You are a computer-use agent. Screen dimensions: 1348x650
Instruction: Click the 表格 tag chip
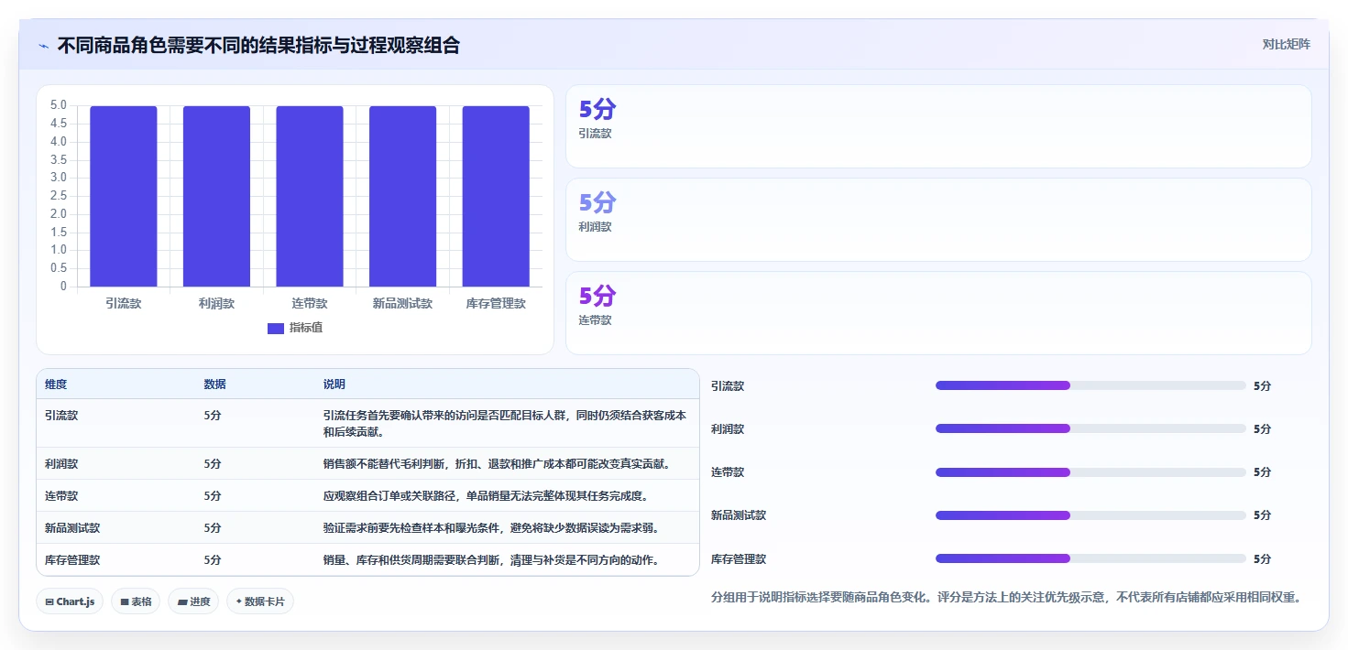click(x=136, y=601)
